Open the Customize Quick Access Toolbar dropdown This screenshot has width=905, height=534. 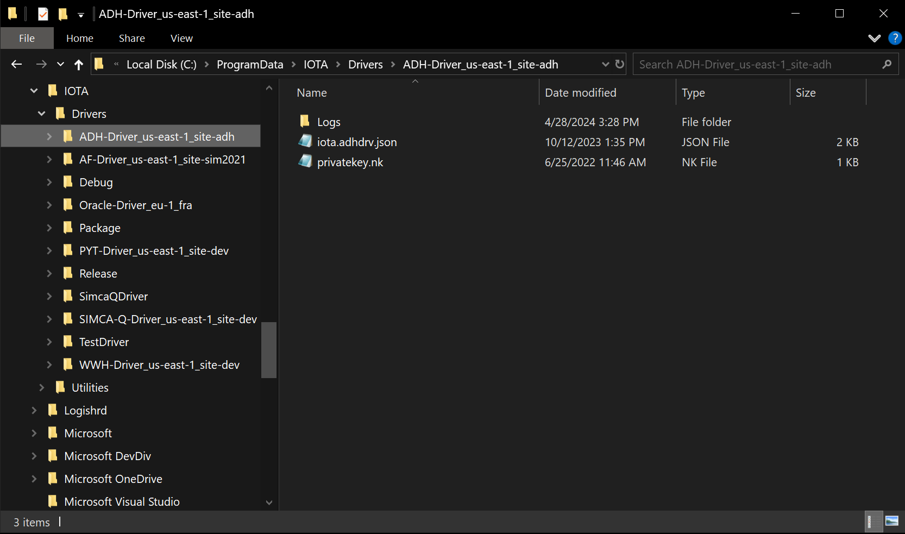[x=81, y=15]
